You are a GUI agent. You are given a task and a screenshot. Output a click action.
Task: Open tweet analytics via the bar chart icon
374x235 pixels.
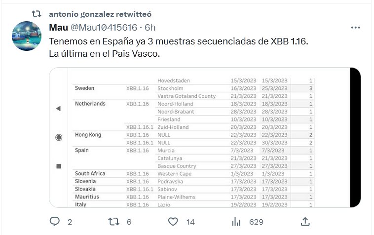237,222
